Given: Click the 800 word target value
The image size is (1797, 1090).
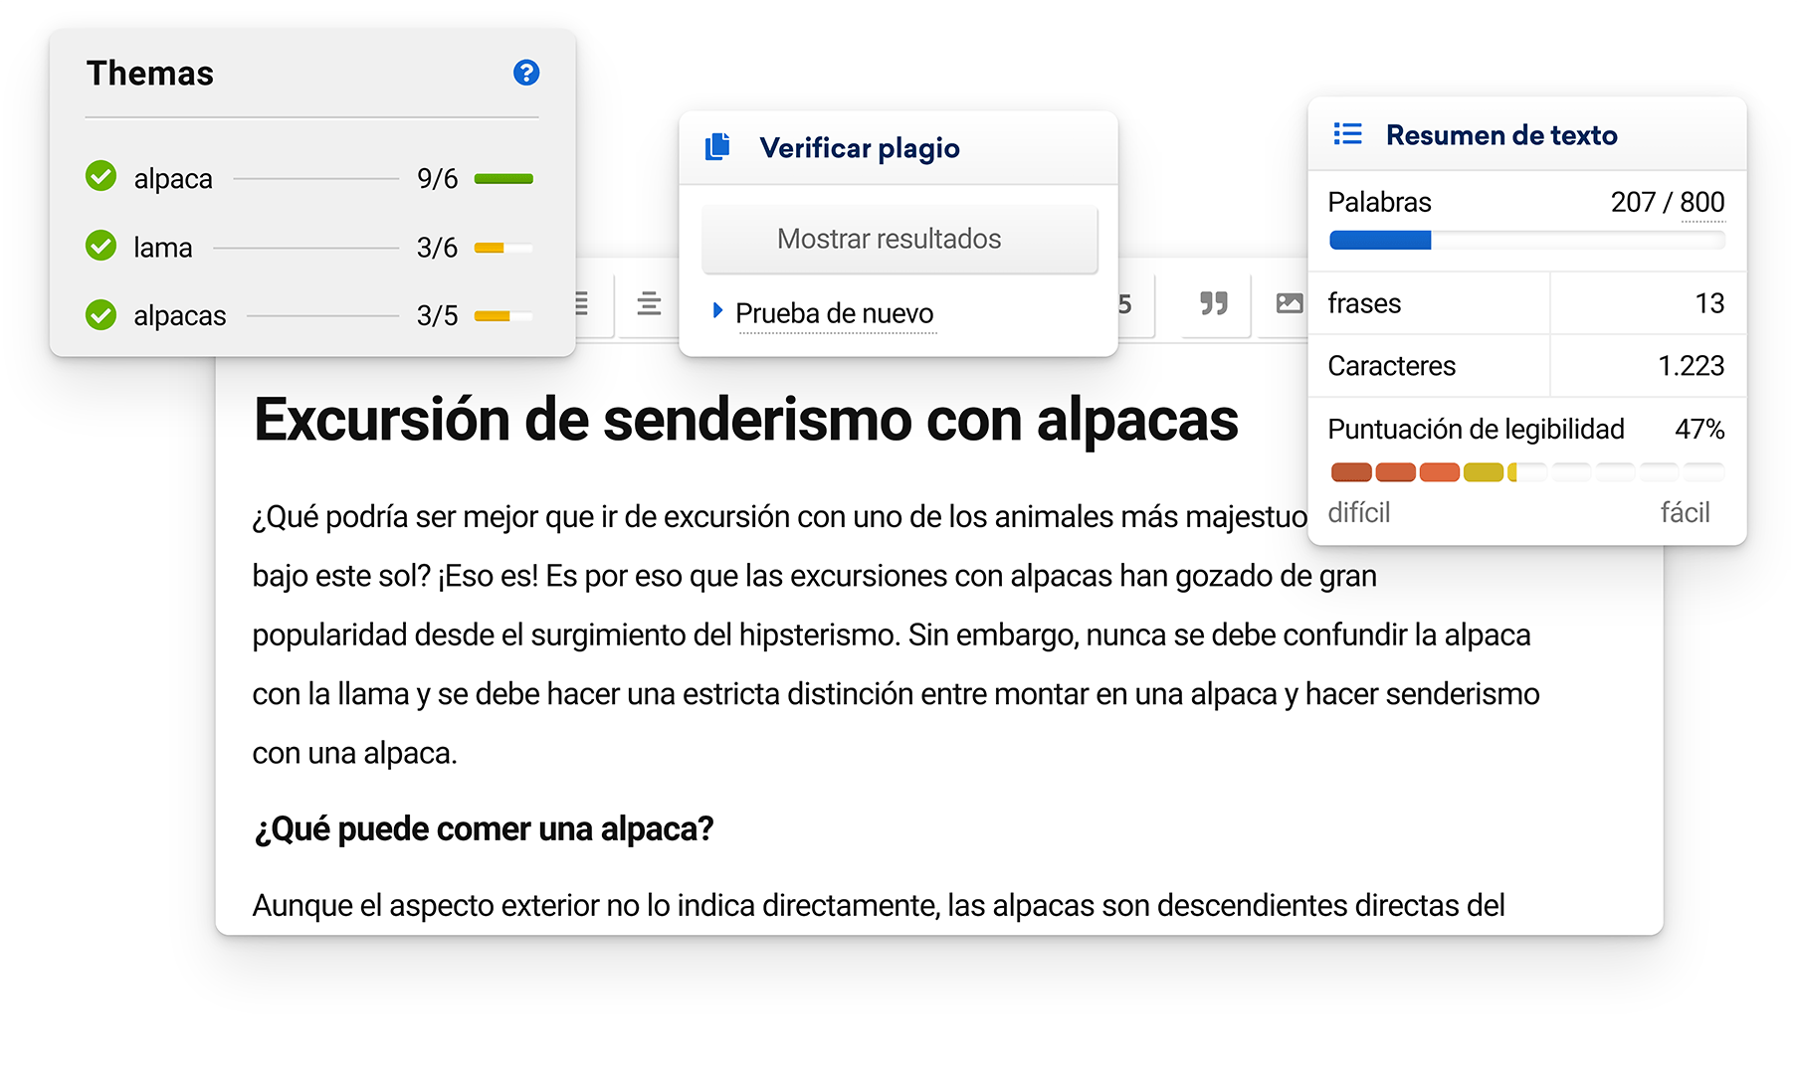Looking at the screenshot, I should (x=1701, y=203).
